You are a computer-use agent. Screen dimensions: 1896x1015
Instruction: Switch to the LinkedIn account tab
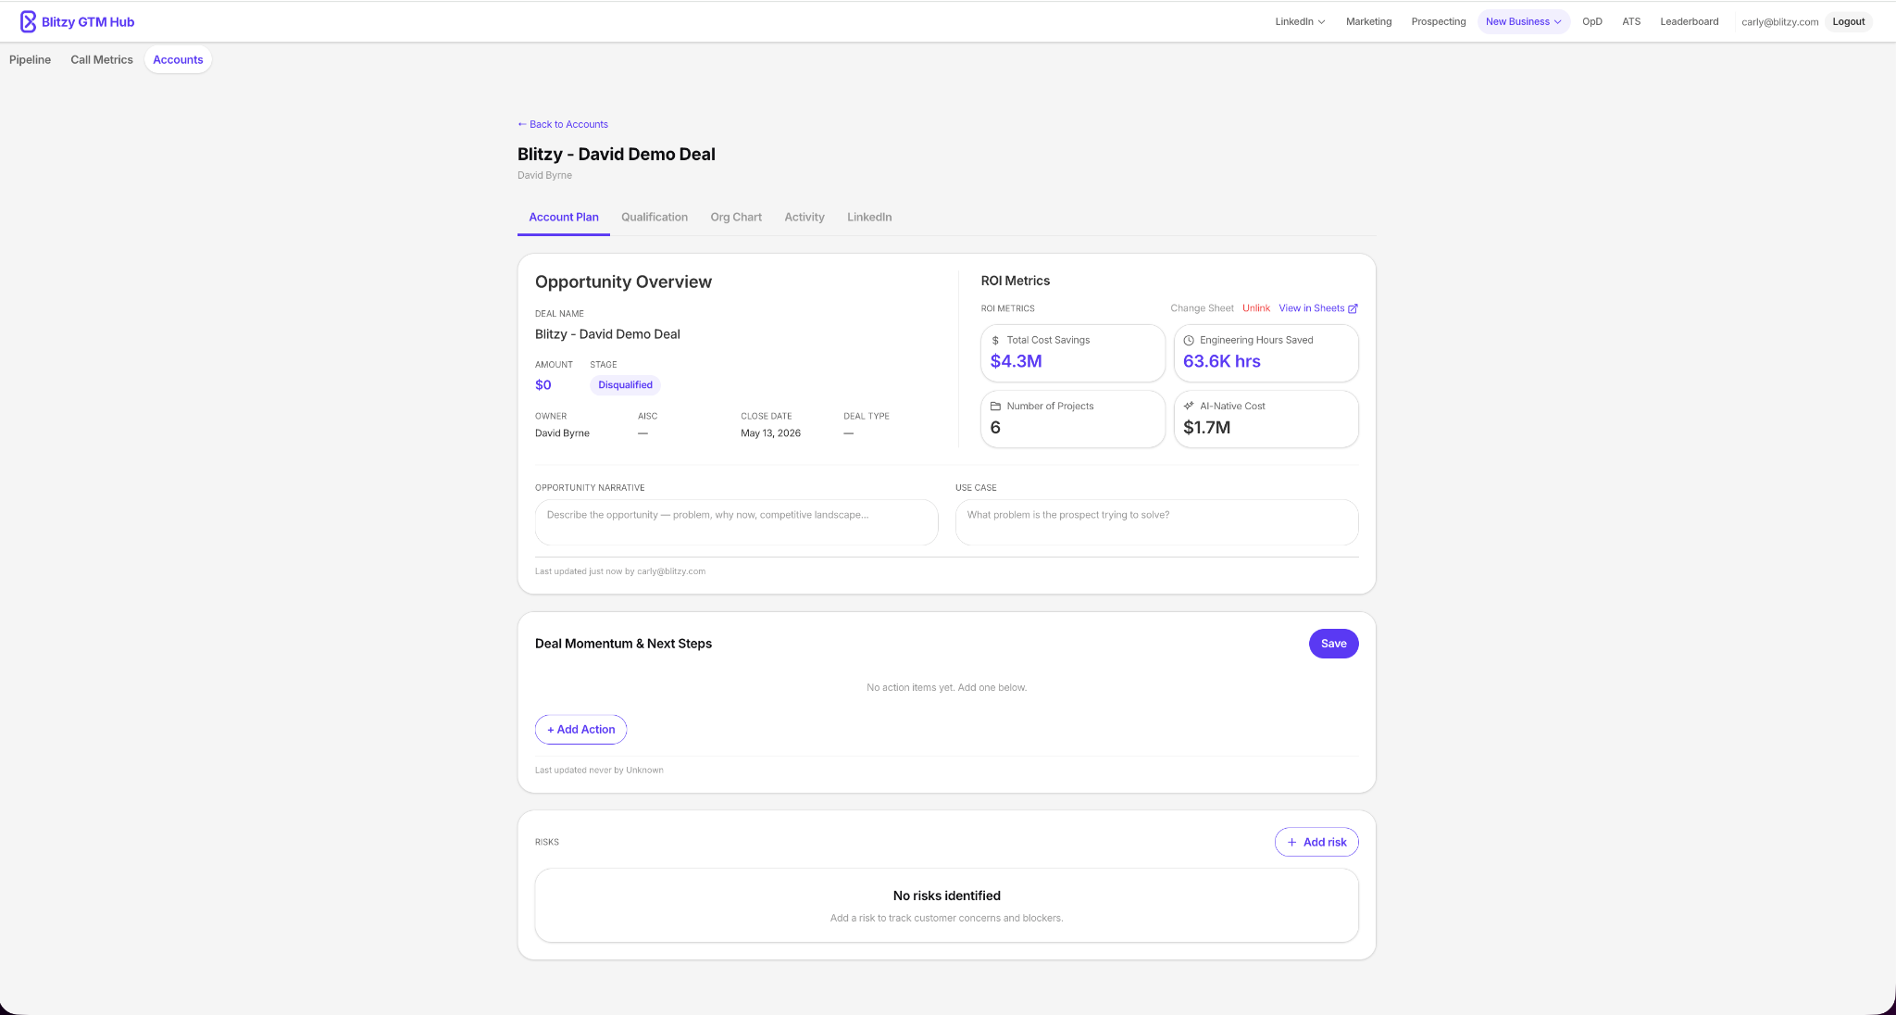click(869, 217)
